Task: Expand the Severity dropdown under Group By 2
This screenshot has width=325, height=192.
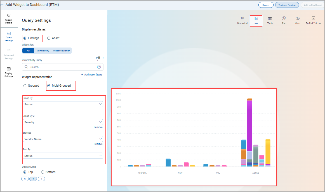Action: [x=63, y=122]
